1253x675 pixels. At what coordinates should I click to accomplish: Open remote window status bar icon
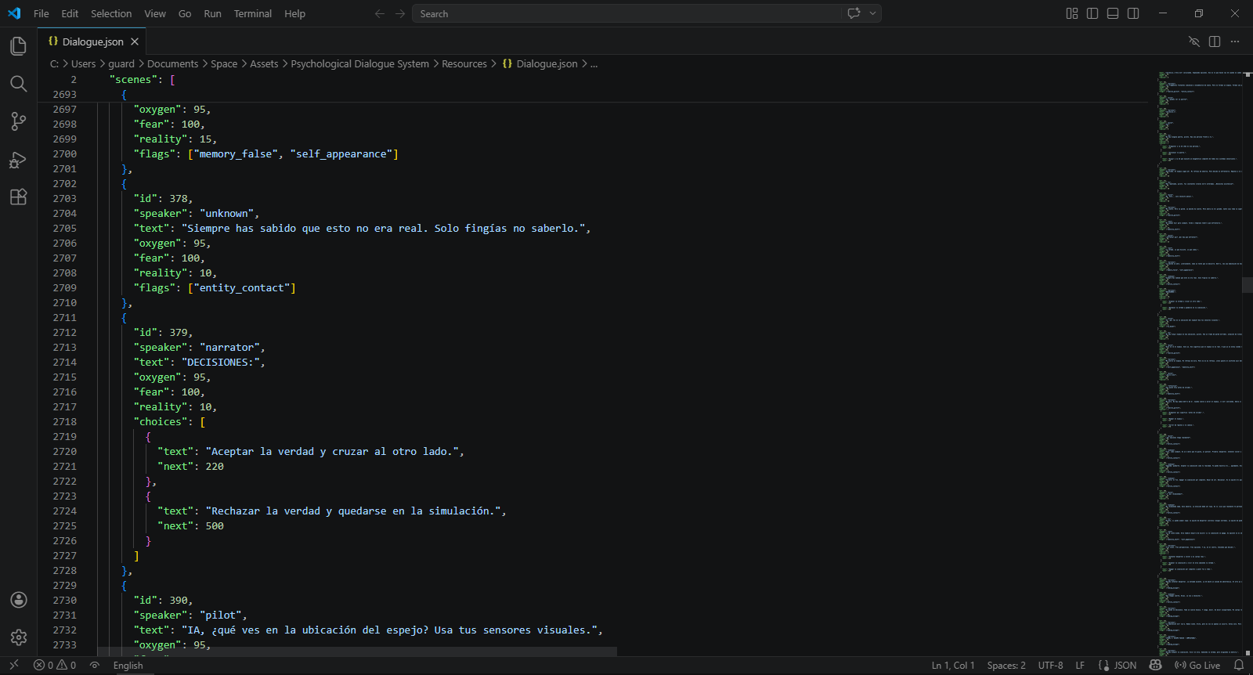tap(13, 665)
